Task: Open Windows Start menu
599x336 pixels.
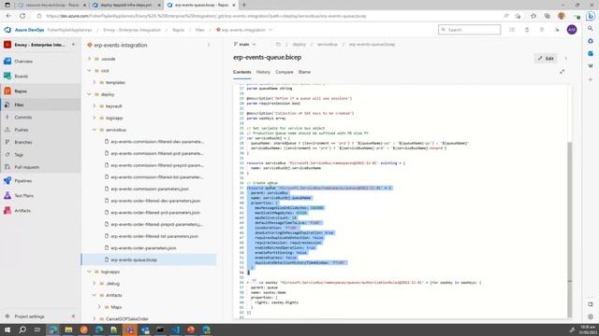Action: click(x=7, y=329)
